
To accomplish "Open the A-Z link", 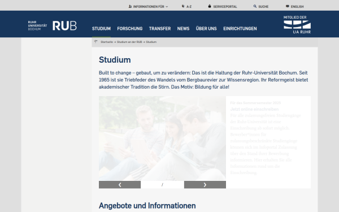I will click(x=189, y=7).
